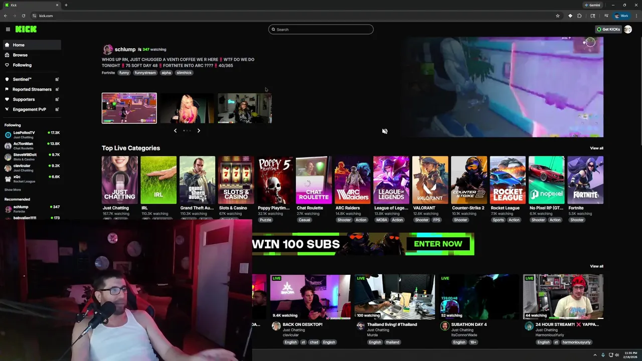Screen dimensions: 642x361
Task: Expand Show More under Following
Action: pyautogui.click(x=13, y=190)
